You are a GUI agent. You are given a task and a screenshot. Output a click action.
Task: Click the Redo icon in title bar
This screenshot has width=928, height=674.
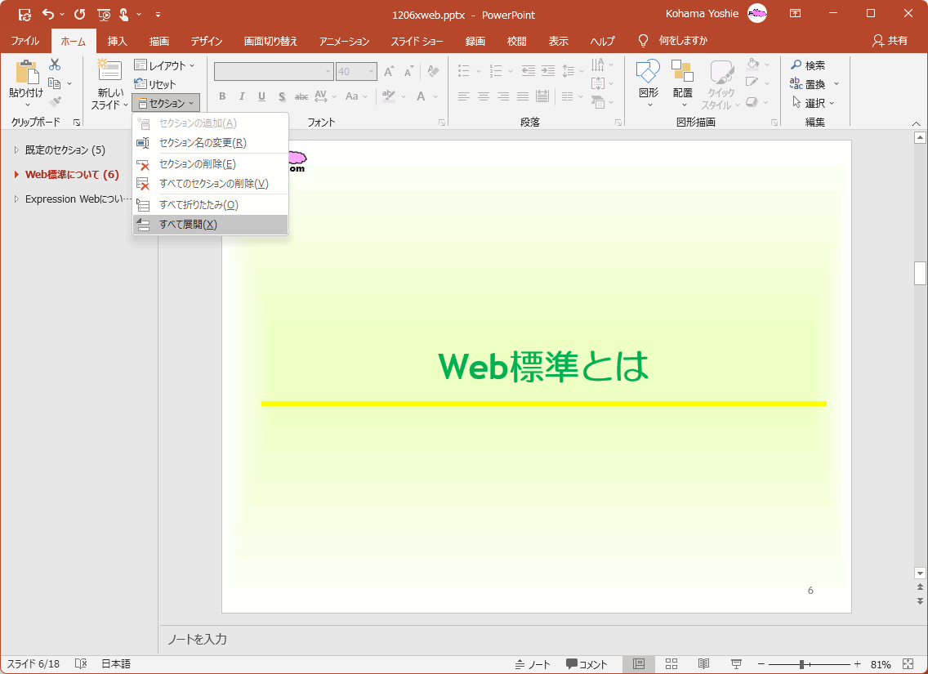click(79, 14)
